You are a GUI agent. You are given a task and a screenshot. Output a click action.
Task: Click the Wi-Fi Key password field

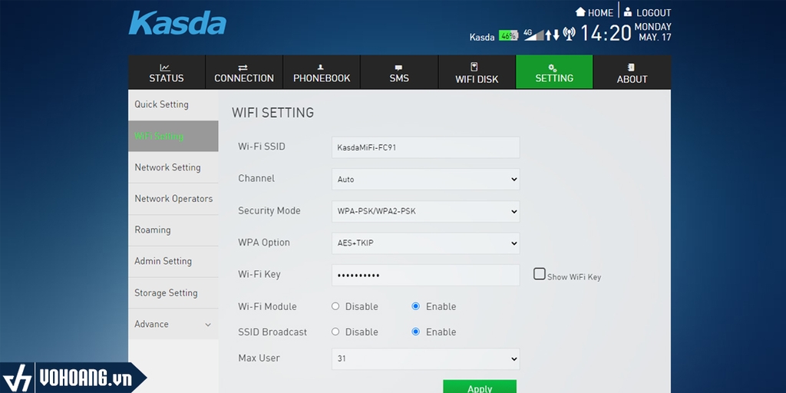pos(425,276)
